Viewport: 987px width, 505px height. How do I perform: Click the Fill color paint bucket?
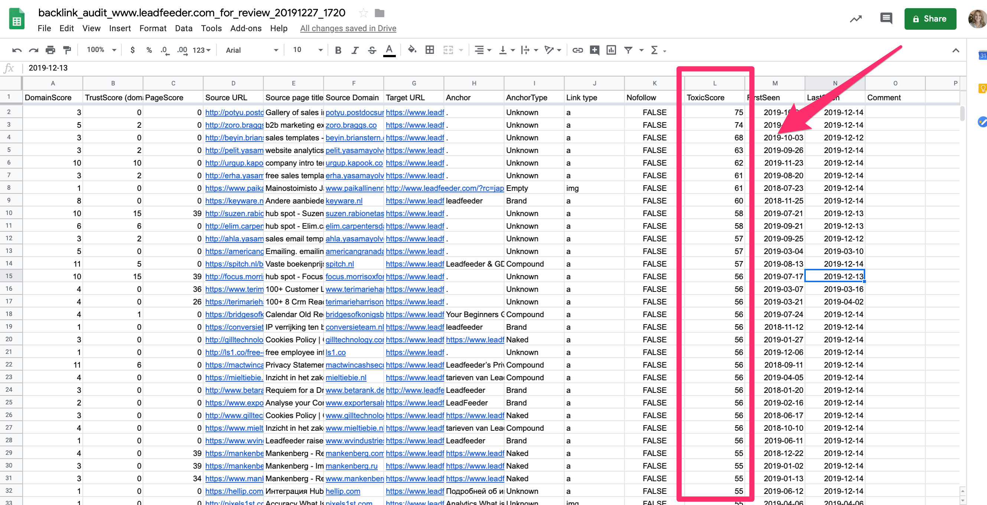412,50
